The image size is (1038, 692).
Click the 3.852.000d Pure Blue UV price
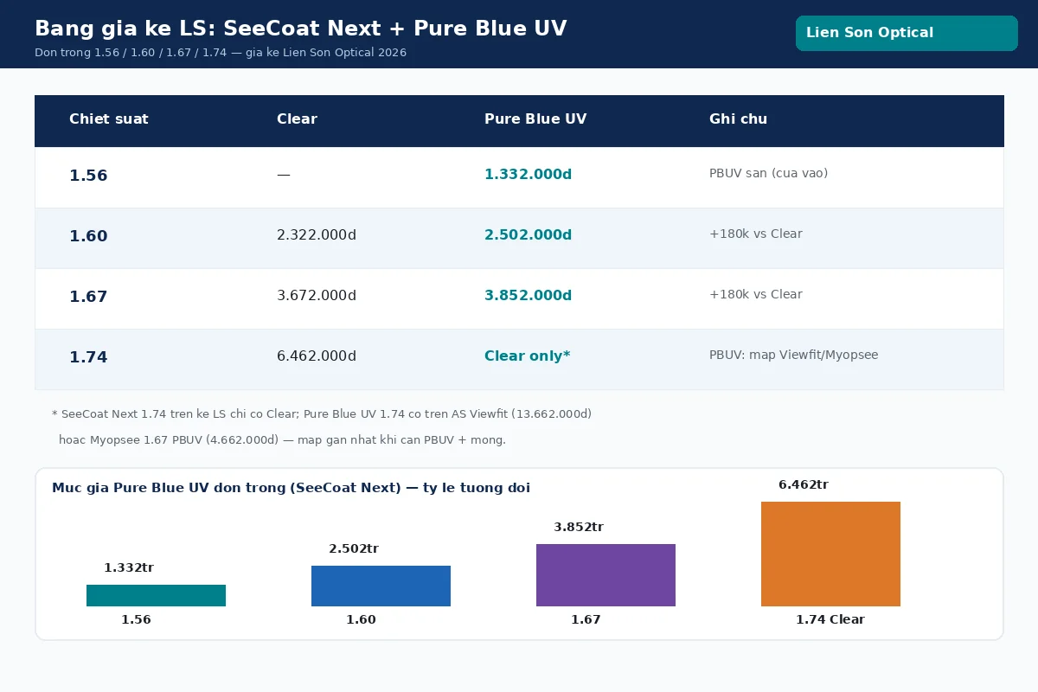[x=528, y=296]
